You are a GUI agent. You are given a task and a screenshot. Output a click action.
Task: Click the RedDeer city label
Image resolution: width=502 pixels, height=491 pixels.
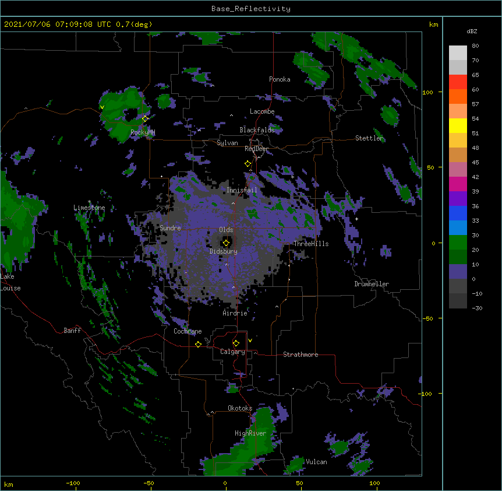point(257,149)
